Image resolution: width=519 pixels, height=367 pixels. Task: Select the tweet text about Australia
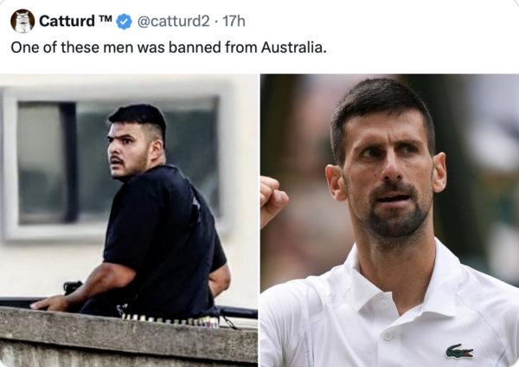(169, 48)
